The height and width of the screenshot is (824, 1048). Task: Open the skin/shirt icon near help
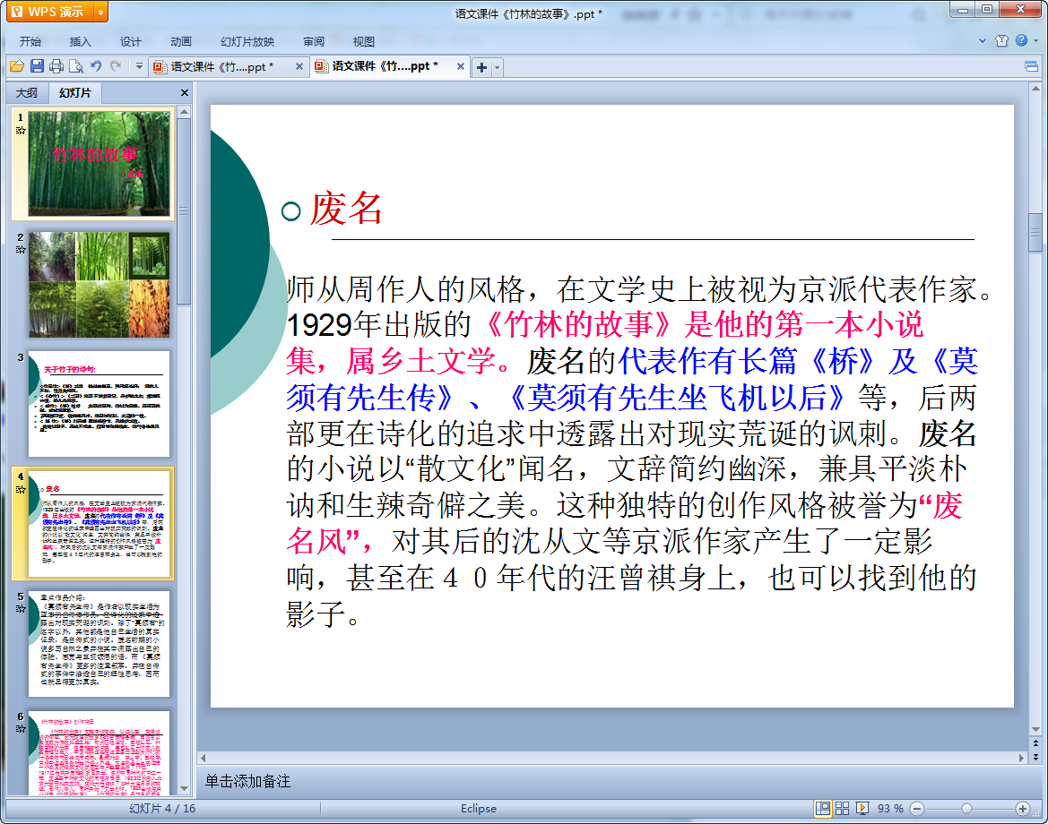[1001, 40]
